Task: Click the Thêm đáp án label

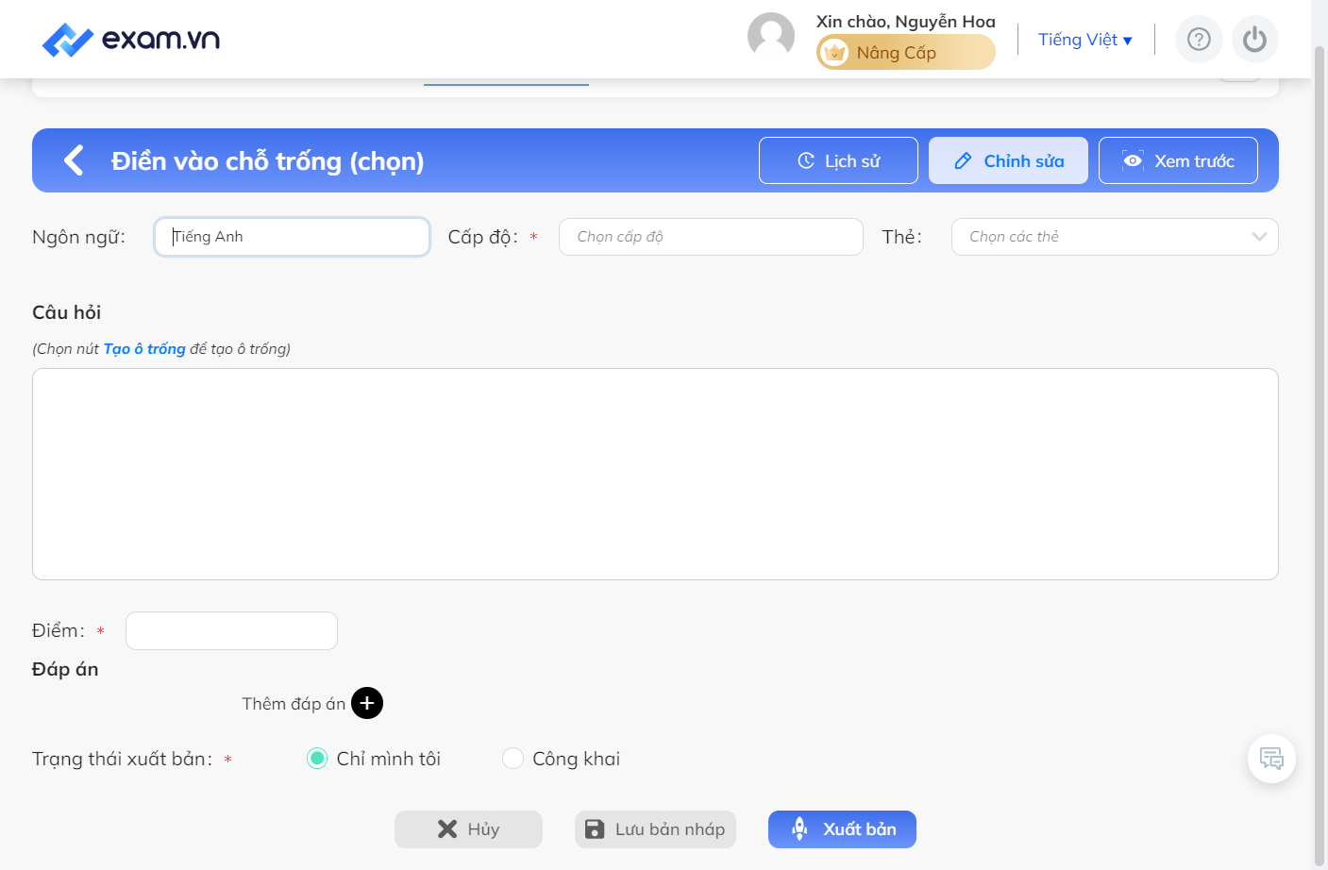Action: (x=294, y=704)
